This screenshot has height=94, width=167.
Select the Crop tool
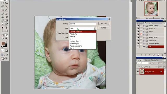tap(3, 10)
